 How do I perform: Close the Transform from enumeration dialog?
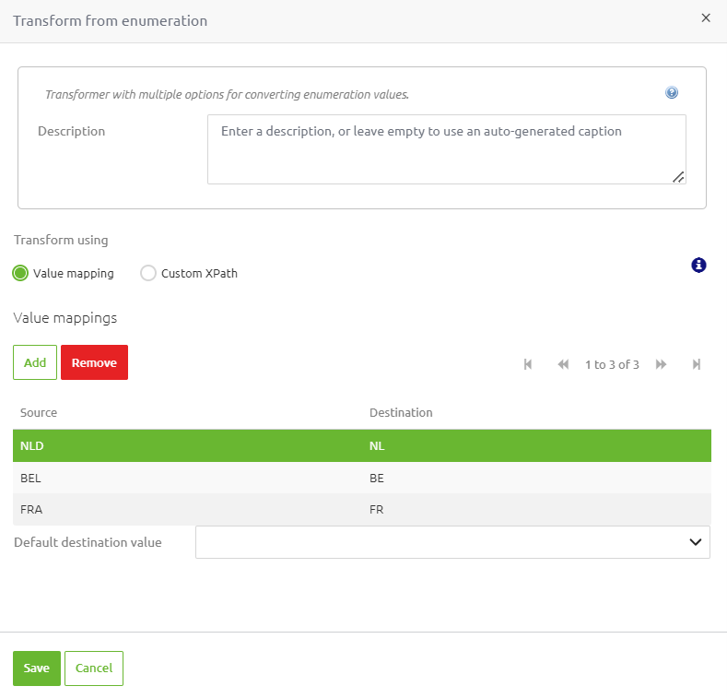tap(706, 18)
